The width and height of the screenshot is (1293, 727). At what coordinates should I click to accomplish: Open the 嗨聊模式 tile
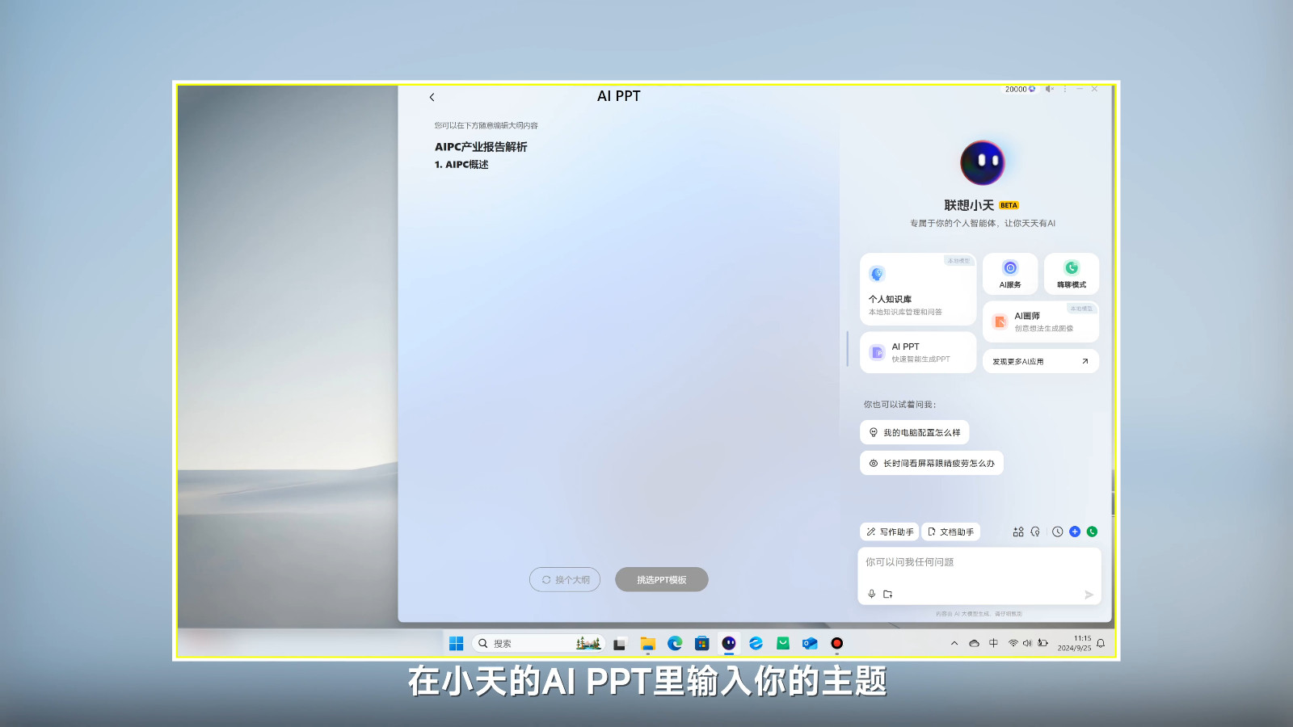point(1072,274)
